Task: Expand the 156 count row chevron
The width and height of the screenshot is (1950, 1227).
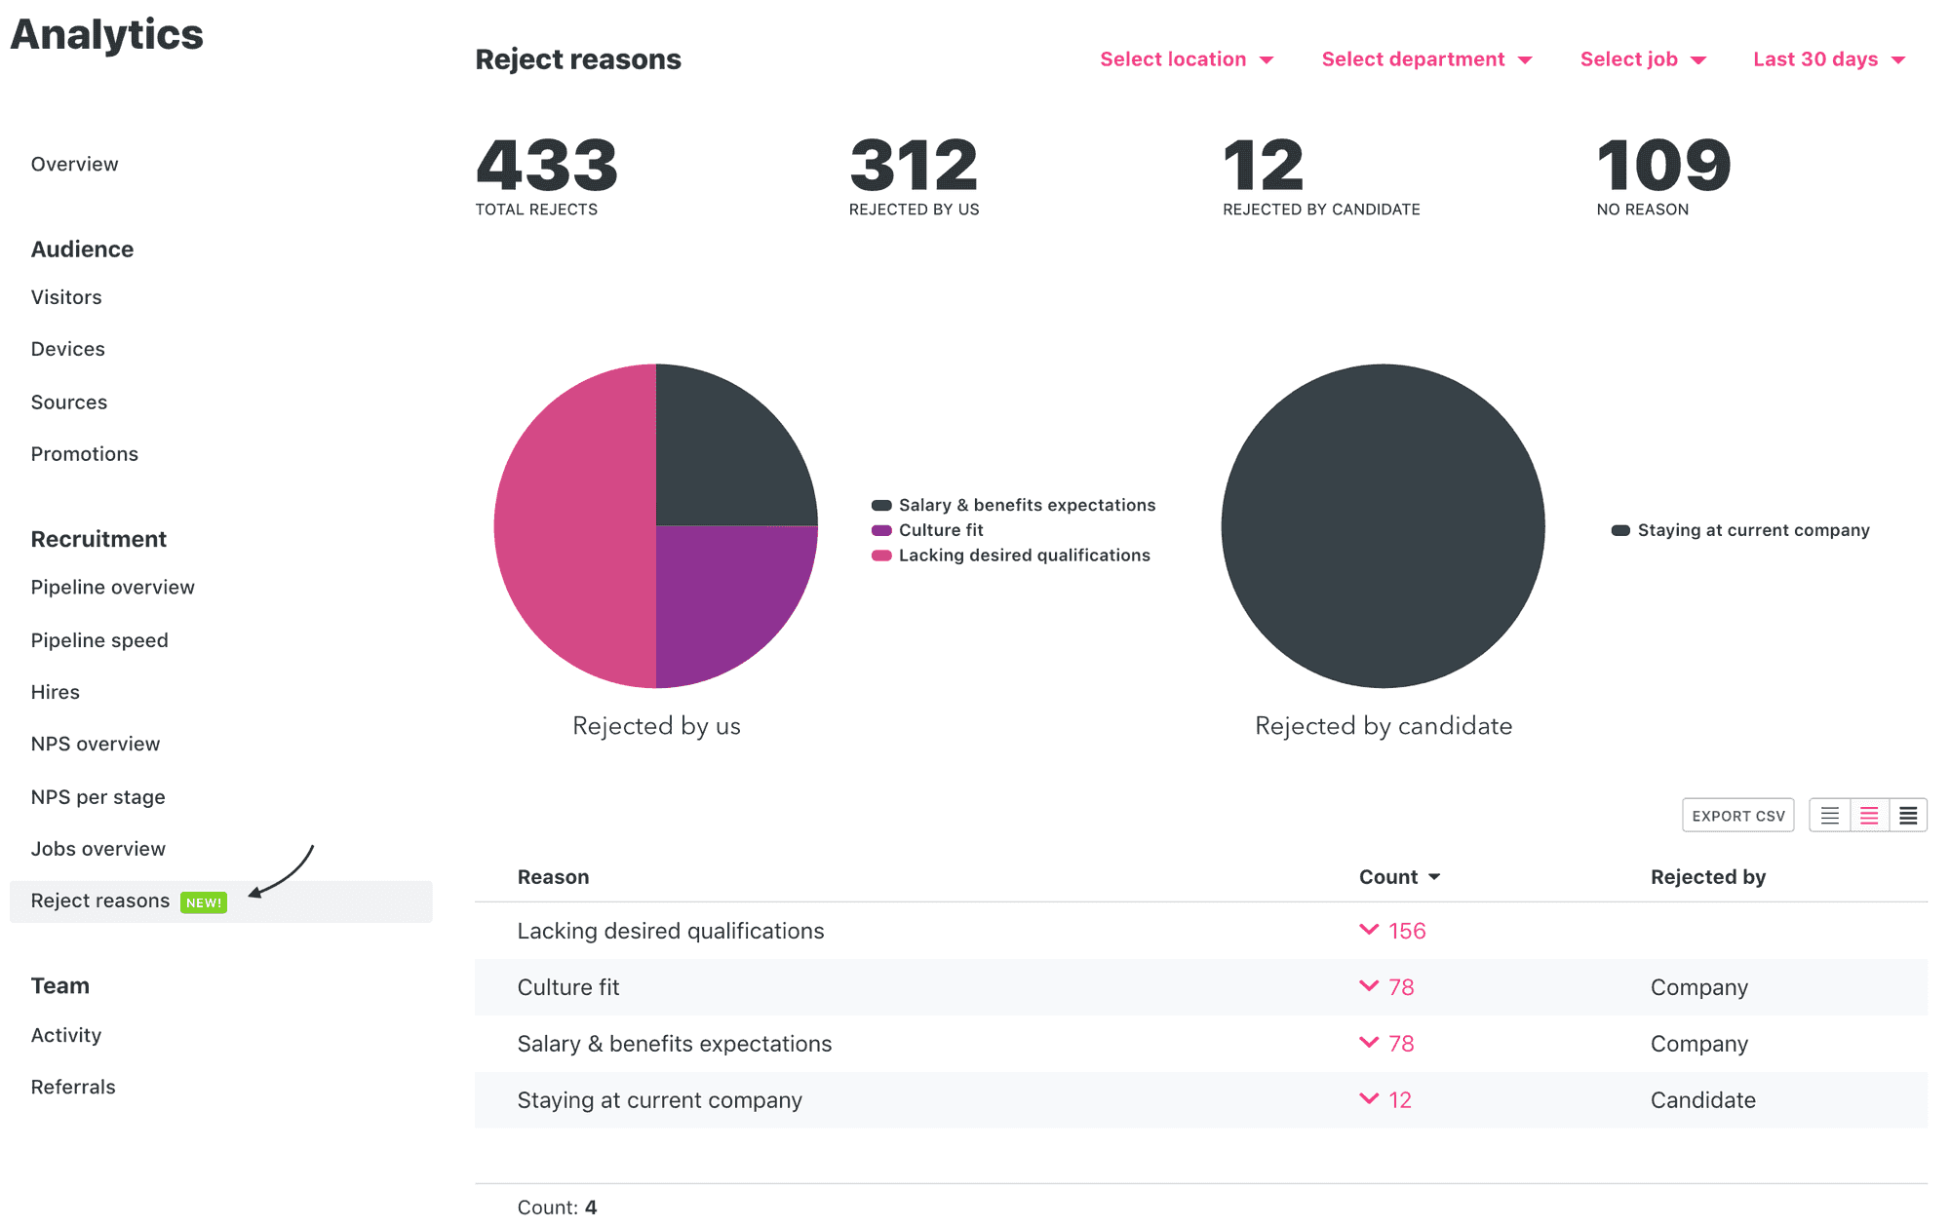Action: click(x=1369, y=930)
